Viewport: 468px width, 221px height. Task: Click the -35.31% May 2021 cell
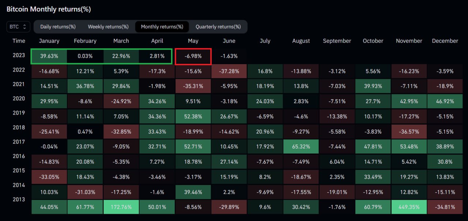tap(193, 86)
